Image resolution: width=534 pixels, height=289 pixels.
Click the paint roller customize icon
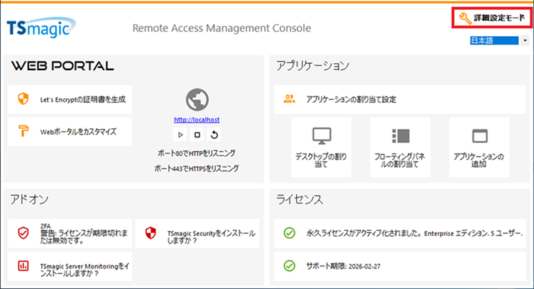coord(23,131)
